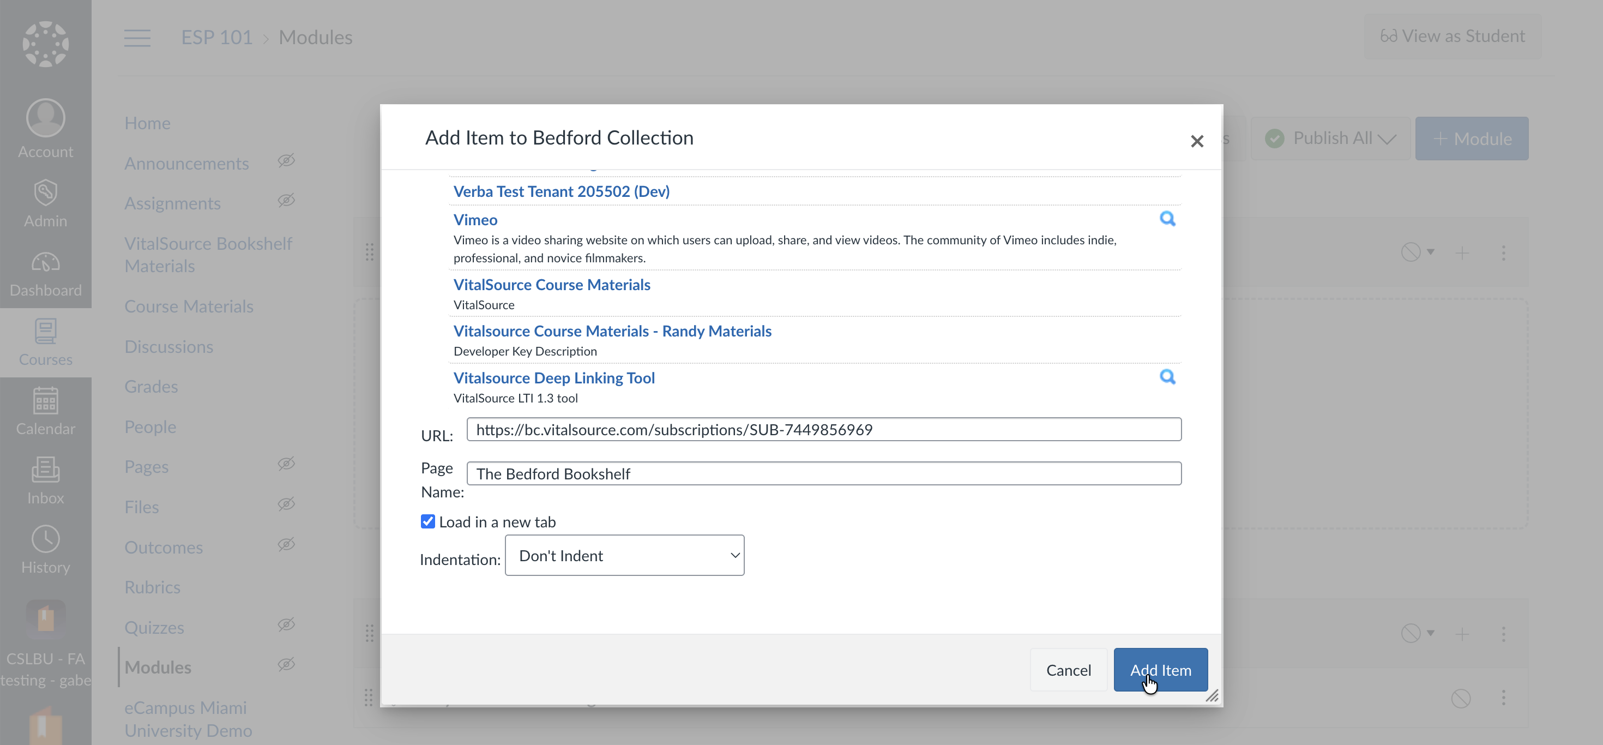
Task: Open Pages in course menu
Action: 146,467
